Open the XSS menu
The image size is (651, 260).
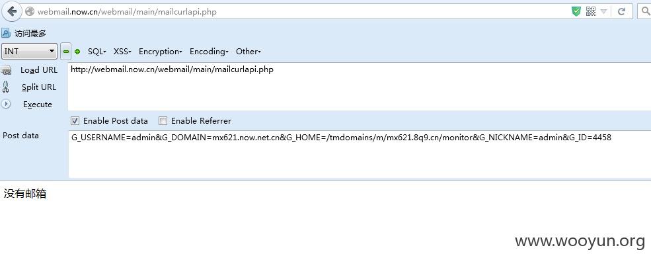pyautogui.click(x=122, y=52)
